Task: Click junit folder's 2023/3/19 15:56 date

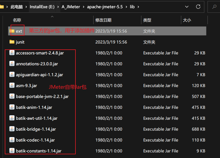Action: tap(111, 42)
